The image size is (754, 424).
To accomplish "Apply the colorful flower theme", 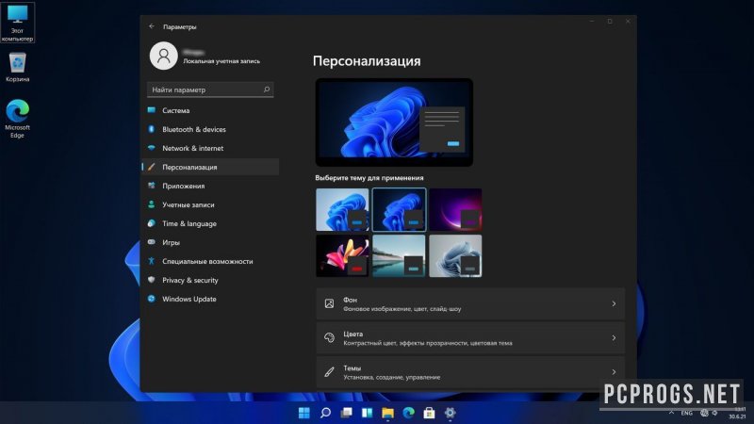I will point(342,255).
